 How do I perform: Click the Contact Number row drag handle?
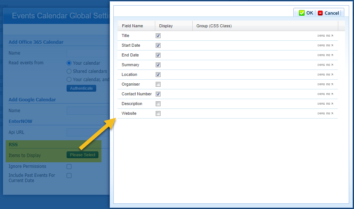coord(325,94)
